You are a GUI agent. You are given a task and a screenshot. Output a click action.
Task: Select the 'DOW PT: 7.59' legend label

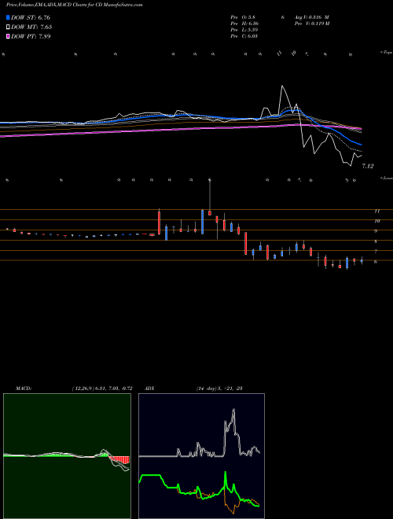(x=31, y=36)
